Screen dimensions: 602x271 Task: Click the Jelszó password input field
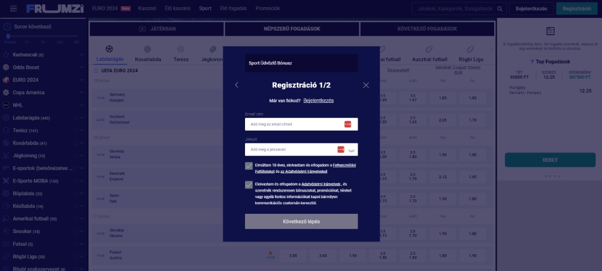click(302, 150)
